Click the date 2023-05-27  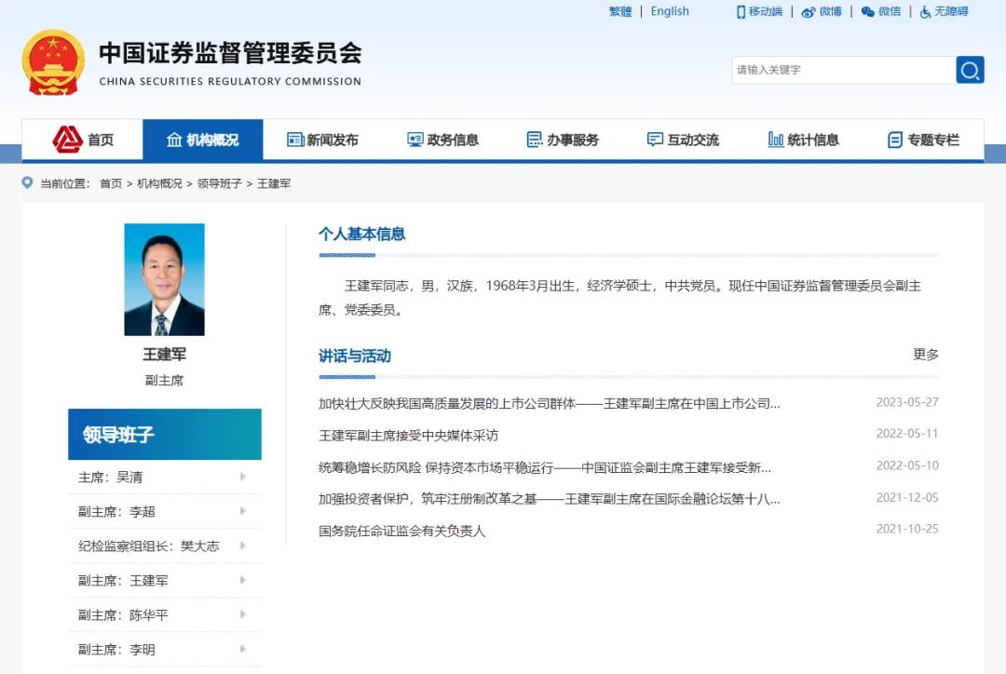coord(907,402)
